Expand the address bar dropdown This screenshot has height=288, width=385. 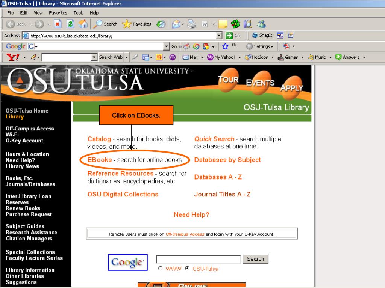pos(219,36)
